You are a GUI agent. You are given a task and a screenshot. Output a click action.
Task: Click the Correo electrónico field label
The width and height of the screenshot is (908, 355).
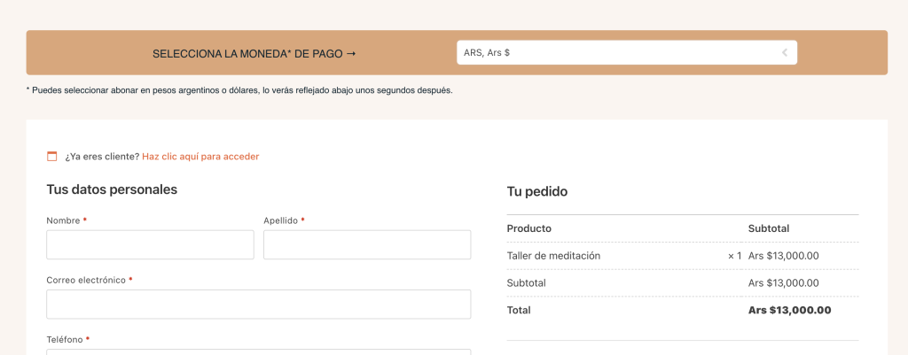86,280
